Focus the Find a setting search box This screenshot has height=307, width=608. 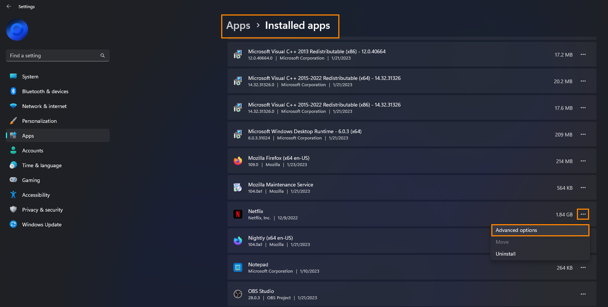pos(58,55)
